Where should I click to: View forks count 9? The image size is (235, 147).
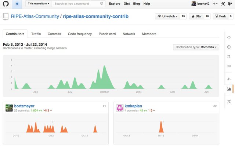(x=231, y=16)
